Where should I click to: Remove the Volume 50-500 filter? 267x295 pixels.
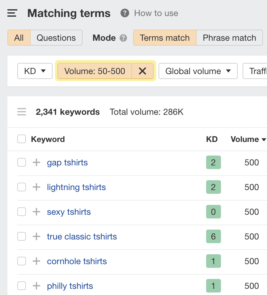click(142, 71)
